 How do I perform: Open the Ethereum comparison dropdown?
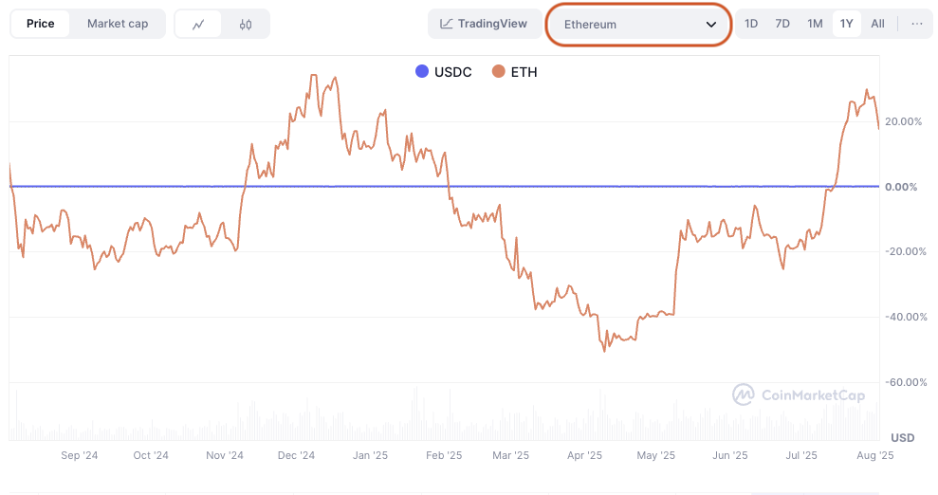coord(638,24)
